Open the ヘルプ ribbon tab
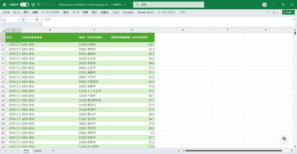Image resolution: width=297 pixels, height=154 pixels. click(x=115, y=12)
